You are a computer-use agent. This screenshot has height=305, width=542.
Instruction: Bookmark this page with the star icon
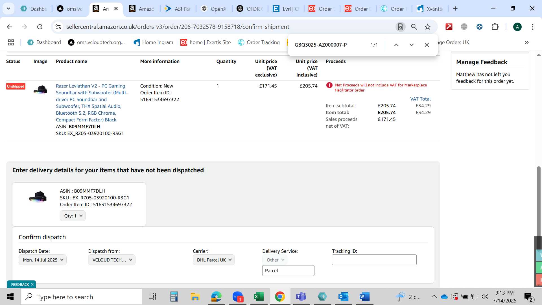point(428,27)
